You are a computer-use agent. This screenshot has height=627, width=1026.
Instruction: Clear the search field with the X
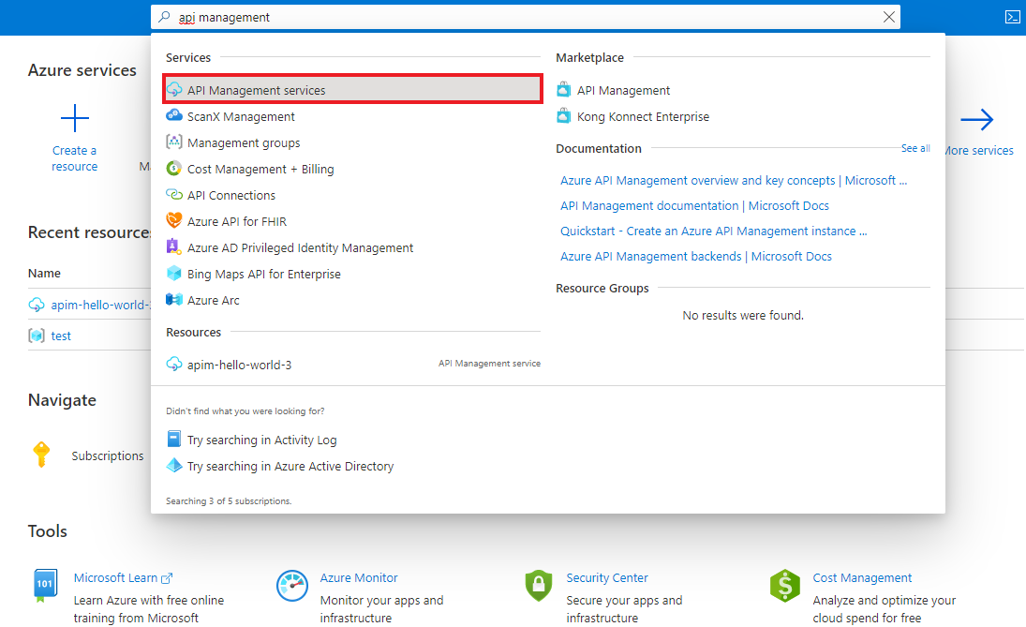click(887, 16)
